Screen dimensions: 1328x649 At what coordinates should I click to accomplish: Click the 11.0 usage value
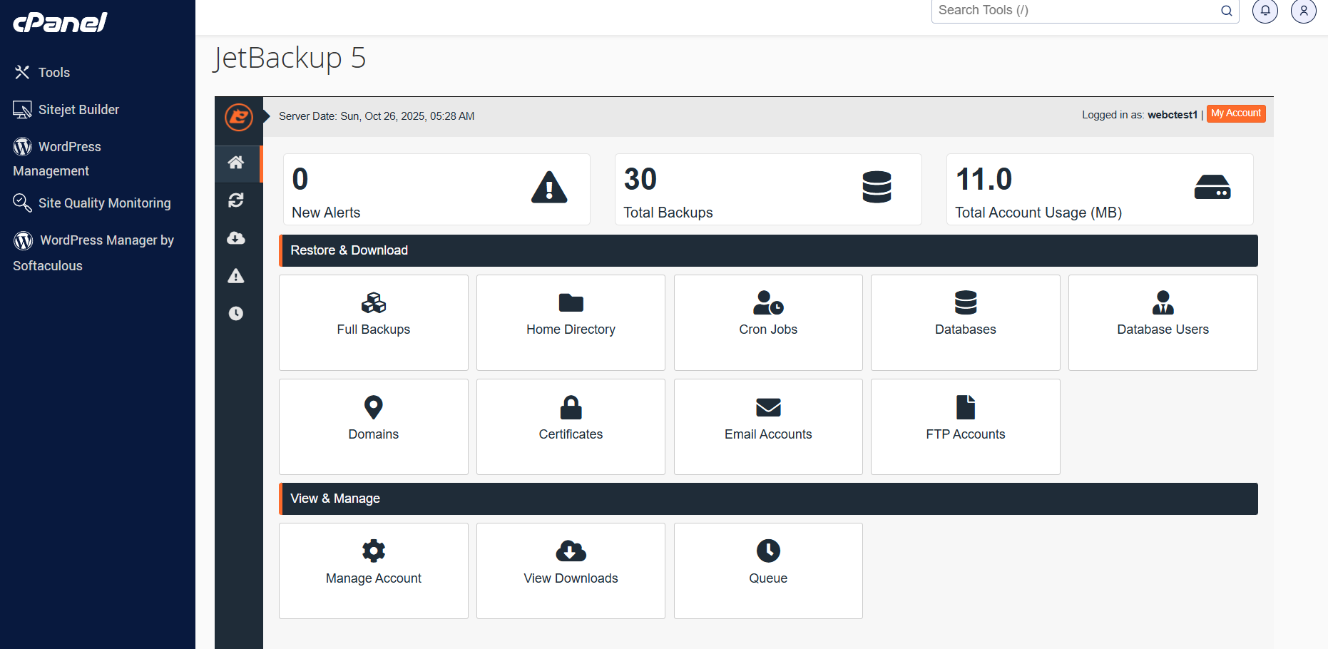pyautogui.click(x=984, y=179)
